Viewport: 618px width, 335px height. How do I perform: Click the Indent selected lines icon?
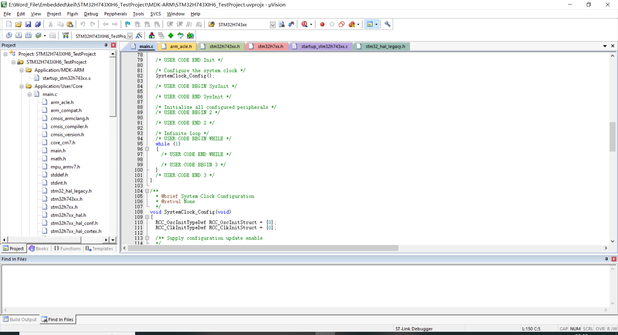pos(170,24)
